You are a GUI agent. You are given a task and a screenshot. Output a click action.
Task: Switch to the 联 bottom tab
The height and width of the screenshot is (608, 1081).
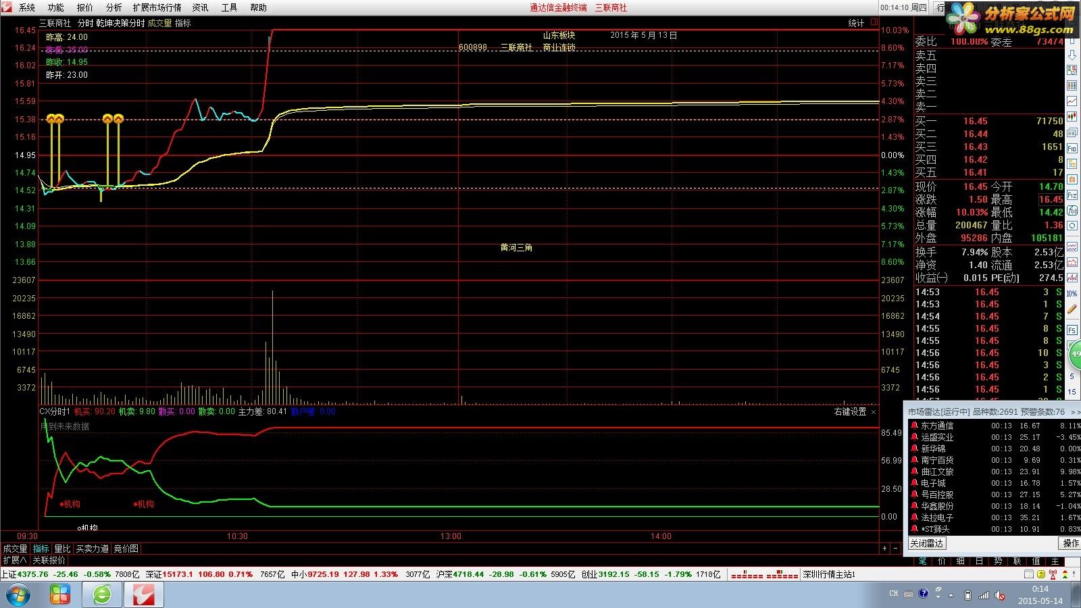coord(1017,561)
